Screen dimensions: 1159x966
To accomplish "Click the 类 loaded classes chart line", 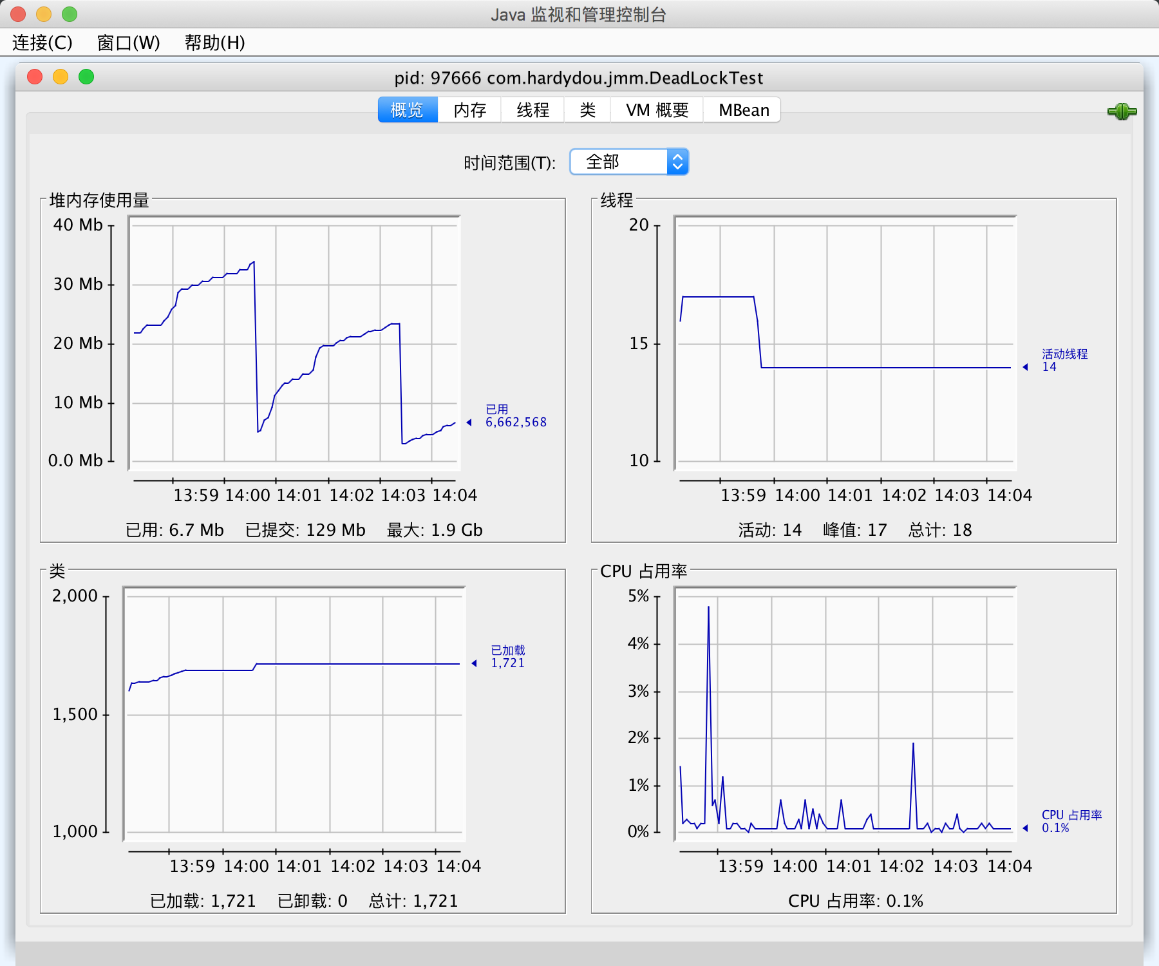I will pyautogui.click(x=354, y=663).
